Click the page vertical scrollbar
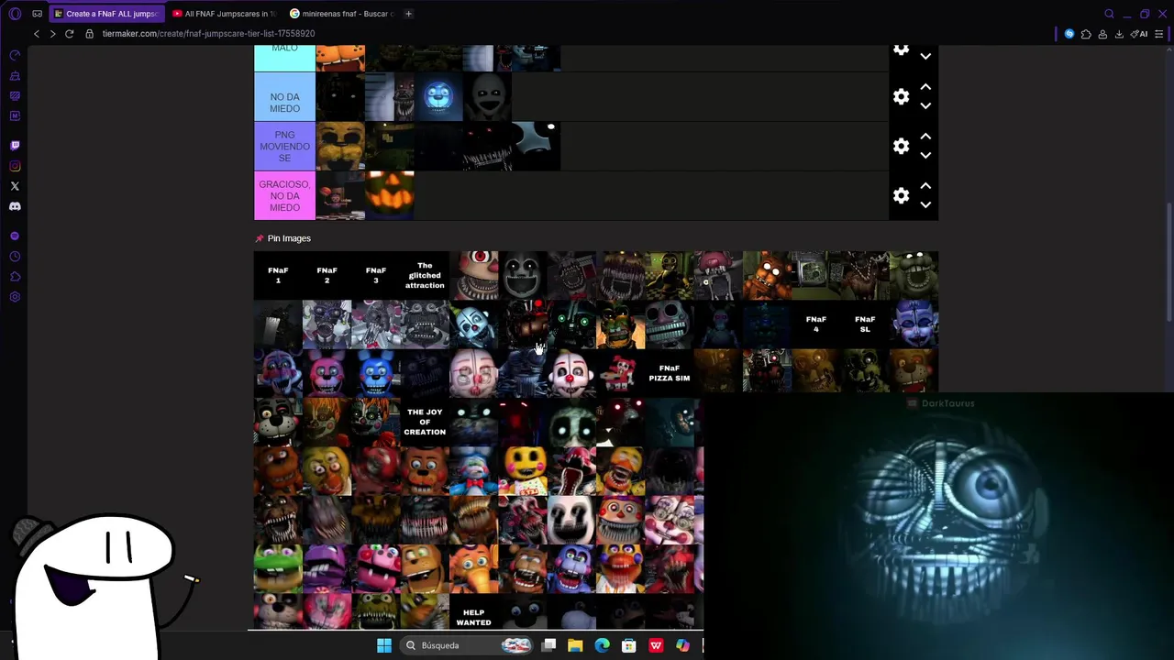The image size is (1174, 660). click(x=1168, y=261)
